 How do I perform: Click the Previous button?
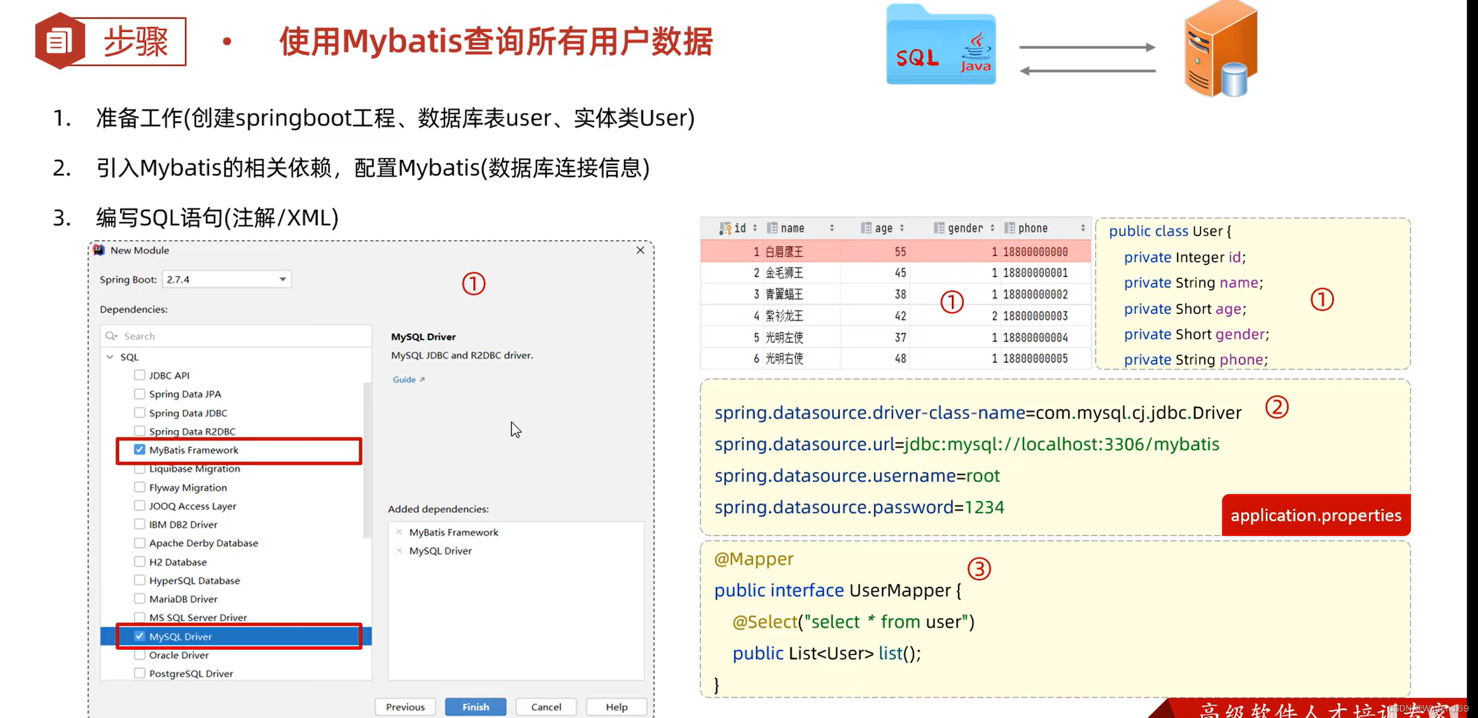click(x=405, y=707)
